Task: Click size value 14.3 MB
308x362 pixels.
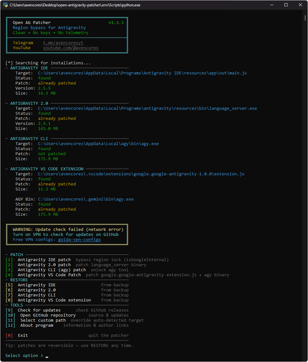Action: point(47,93)
